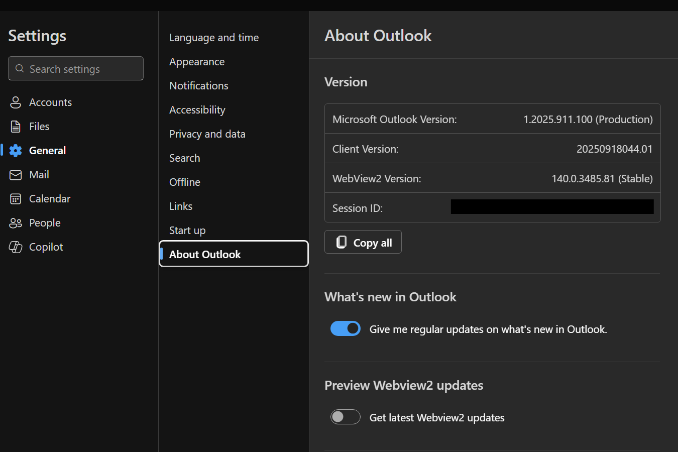Click the Client Version label
The width and height of the screenshot is (678, 452).
(x=366, y=149)
